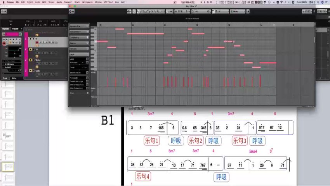Open the Velocity controller lane dropdown
330x186 pixels.
point(94,72)
